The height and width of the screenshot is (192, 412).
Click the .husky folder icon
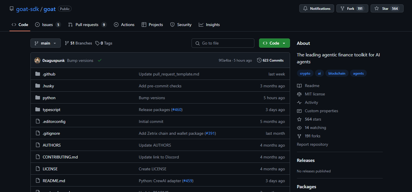pos(38,86)
